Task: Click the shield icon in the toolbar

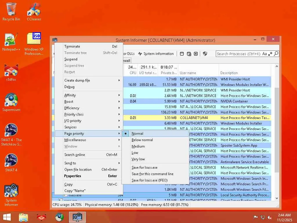Action: tap(205, 54)
